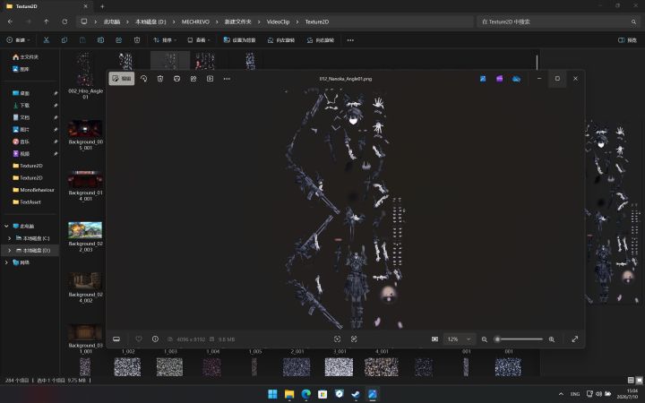
Task: Click Rotate right in Explorer toolbar
Action: [321, 40]
